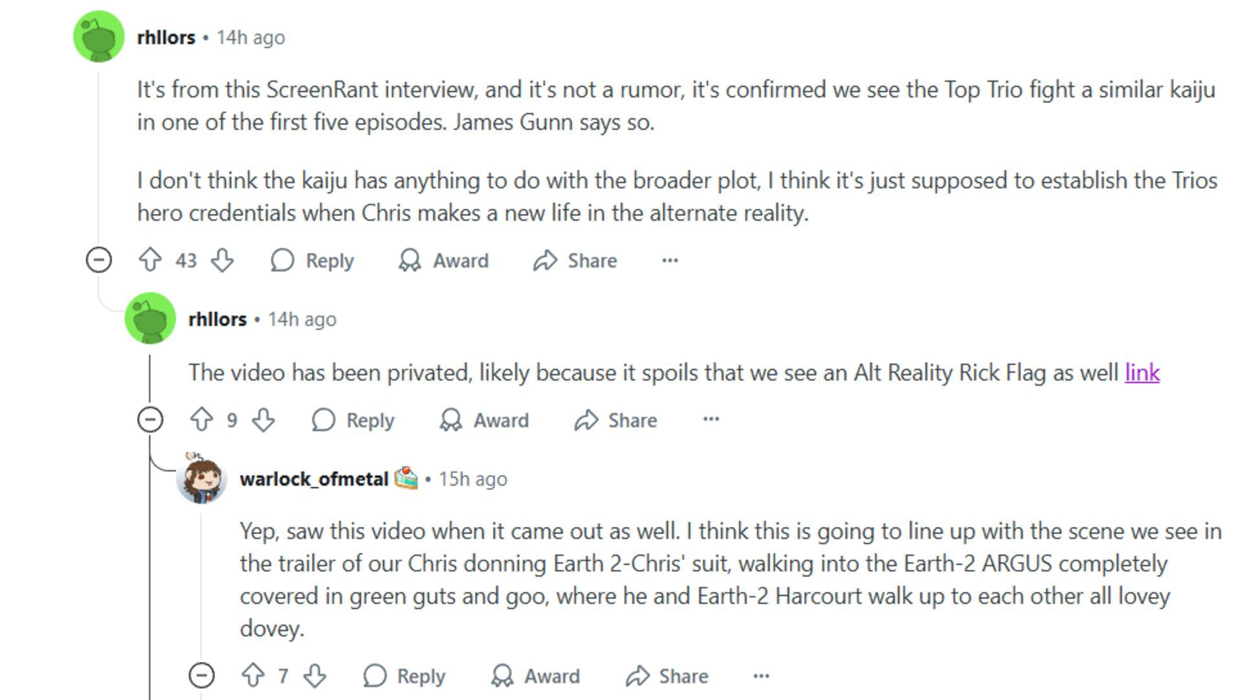Open the purple 'link' hyperlink
This screenshot has height=700, width=1244.
click(x=1142, y=373)
